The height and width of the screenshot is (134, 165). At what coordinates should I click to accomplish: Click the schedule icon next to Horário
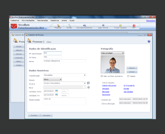pos(88,83)
